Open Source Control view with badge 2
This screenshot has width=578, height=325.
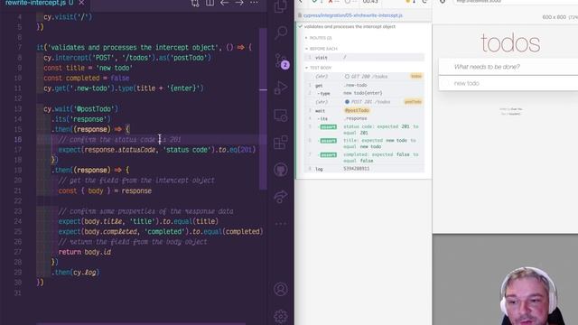[x=281, y=60]
